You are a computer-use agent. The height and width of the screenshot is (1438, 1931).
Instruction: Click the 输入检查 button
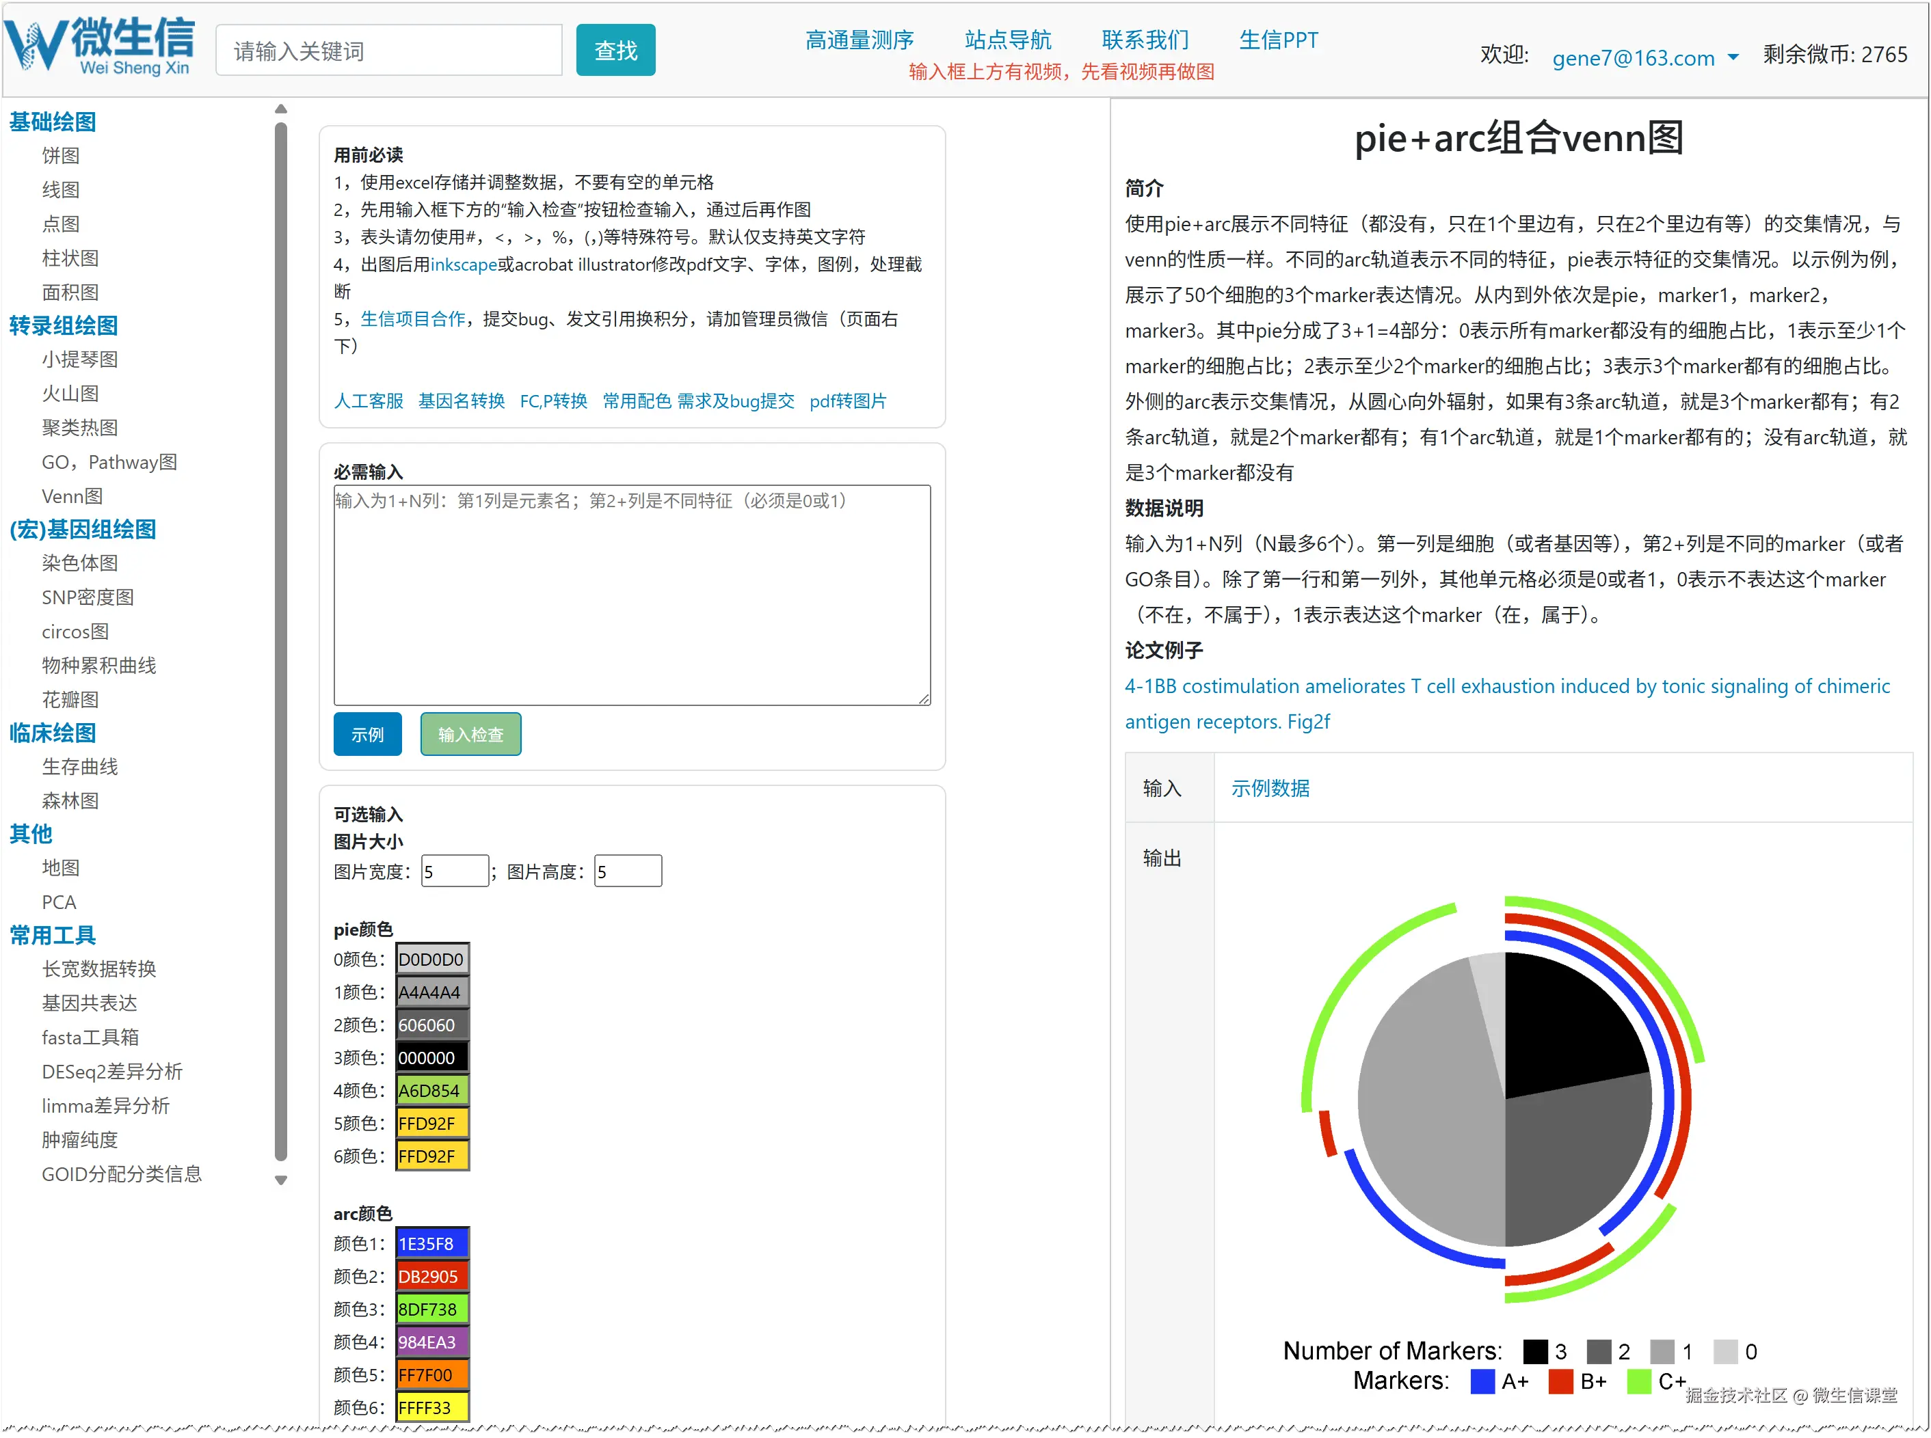point(470,734)
